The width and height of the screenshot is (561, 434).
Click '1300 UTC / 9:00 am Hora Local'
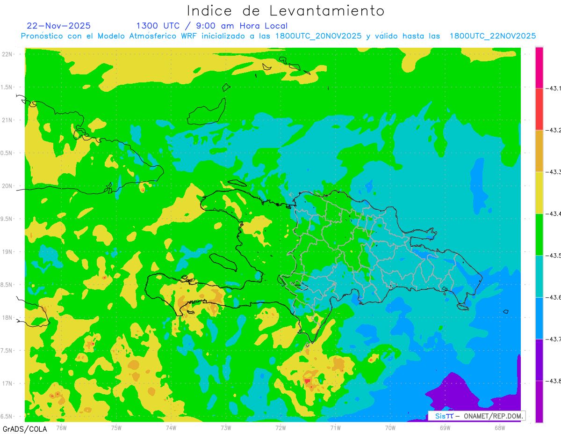coord(212,26)
